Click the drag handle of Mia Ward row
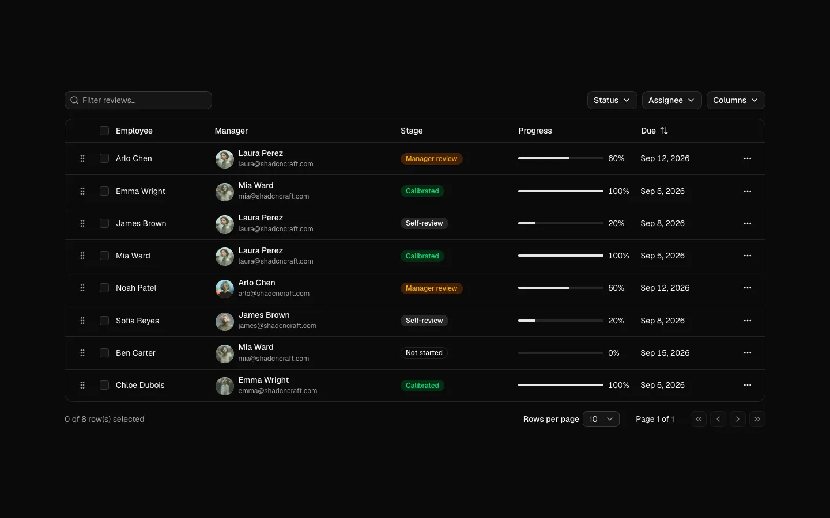Viewport: 830px width, 518px height. (82, 256)
